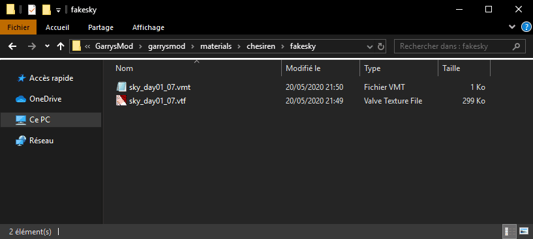This screenshot has height=239, width=533.
Task: Click the Ce PC monitor icon
Action: (x=21, y=120)
